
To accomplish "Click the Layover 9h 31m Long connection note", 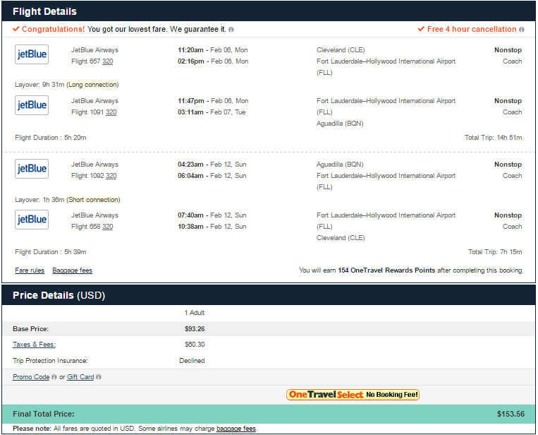I will point(67,85).
